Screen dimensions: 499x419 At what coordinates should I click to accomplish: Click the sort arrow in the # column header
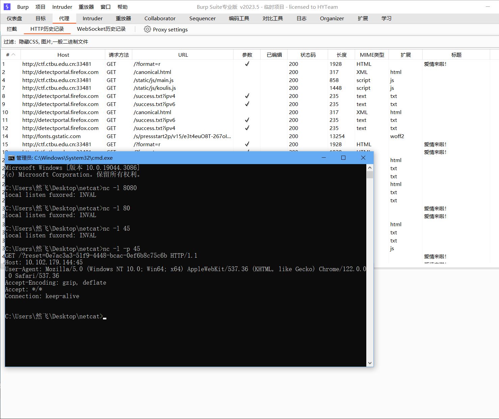(x=14, y=55)
